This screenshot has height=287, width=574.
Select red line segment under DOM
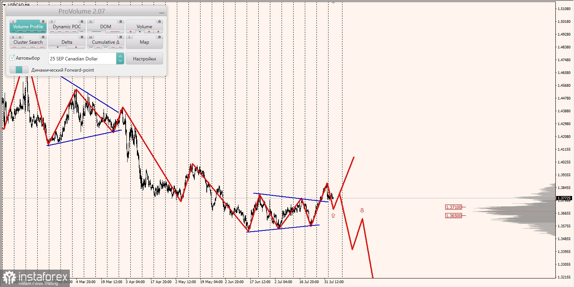pos(115,31)
